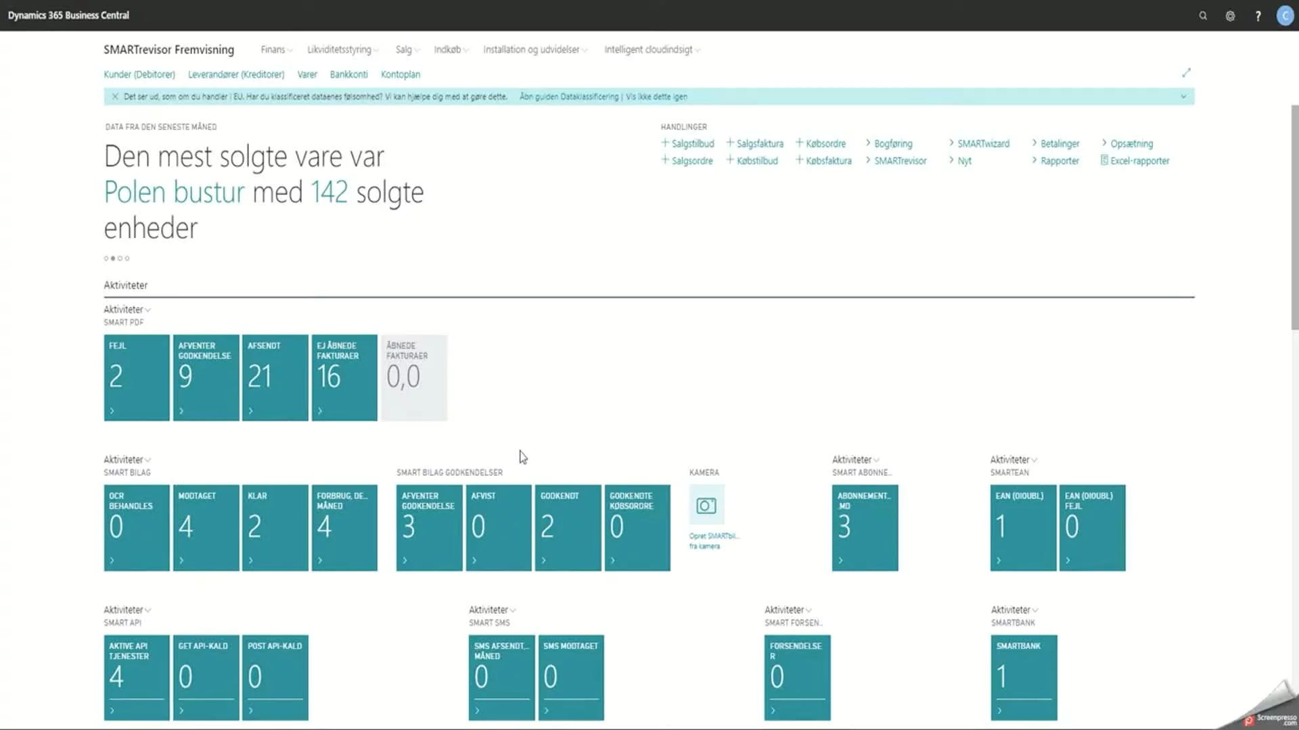Create a new Salgstilbud

tap(687, 143)
